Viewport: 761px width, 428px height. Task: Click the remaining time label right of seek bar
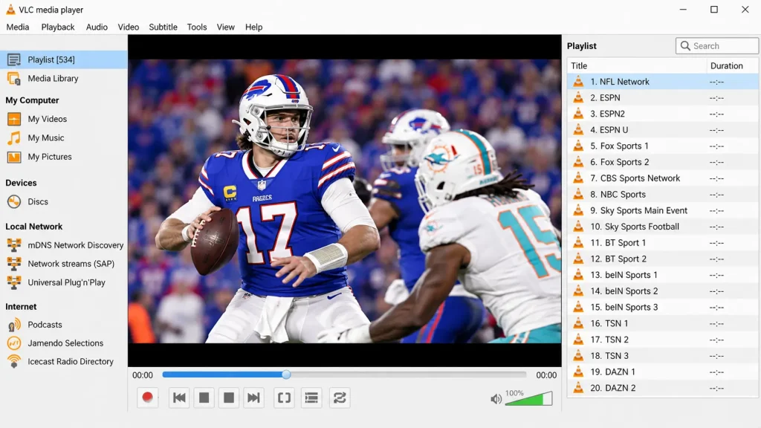pyautogui.click(x=546, y=375)
